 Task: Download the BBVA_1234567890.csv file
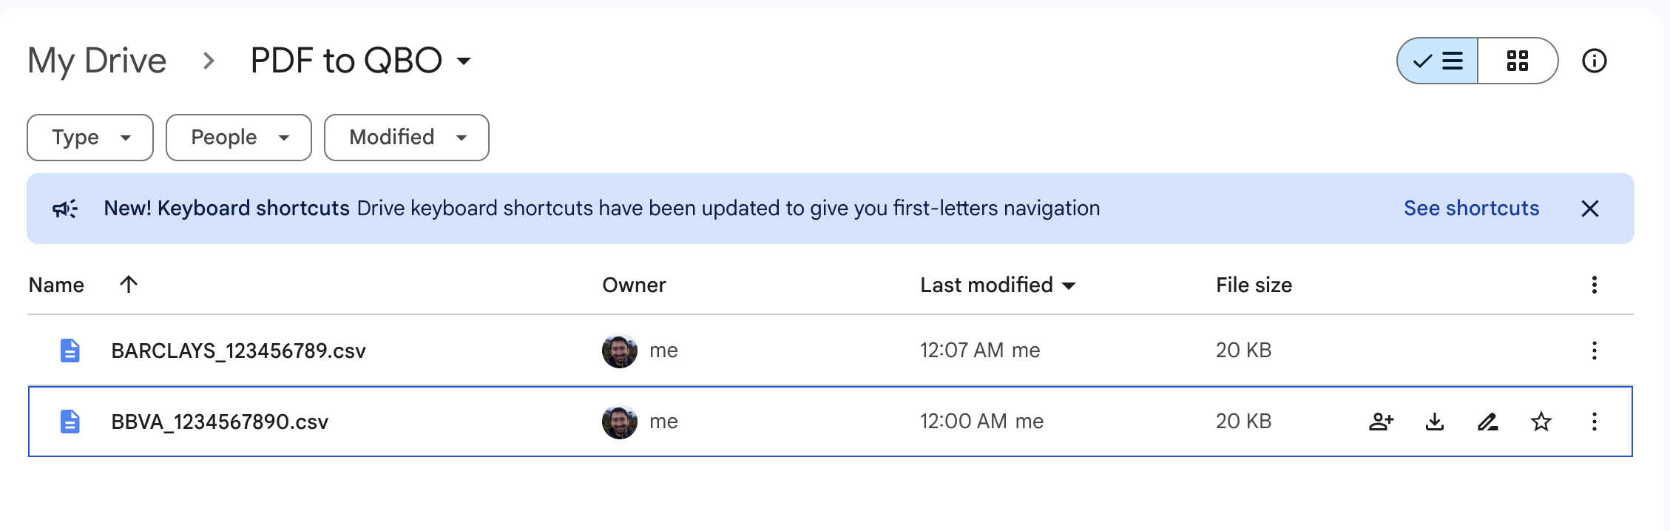1435,422
